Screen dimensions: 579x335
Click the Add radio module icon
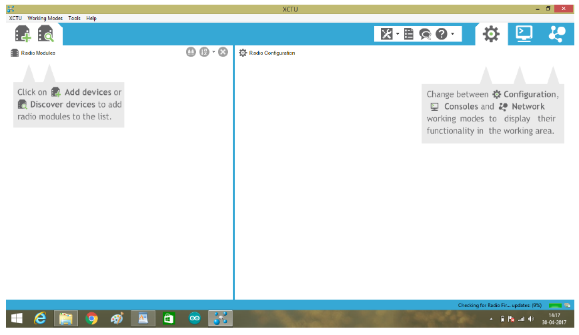pos(23,34)
